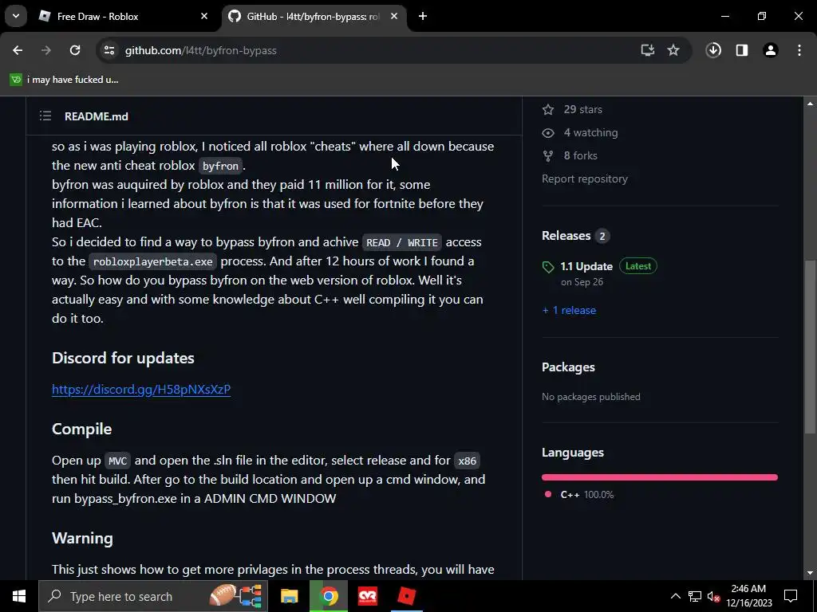The width and height of the screenshot is (817, 612).
Task: Go back to the previous page
Action: tap(18, 50)
